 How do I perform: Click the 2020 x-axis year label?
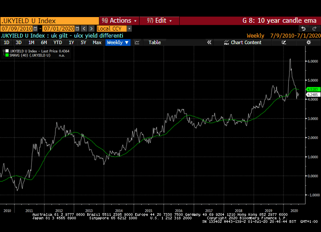point(294,211)
